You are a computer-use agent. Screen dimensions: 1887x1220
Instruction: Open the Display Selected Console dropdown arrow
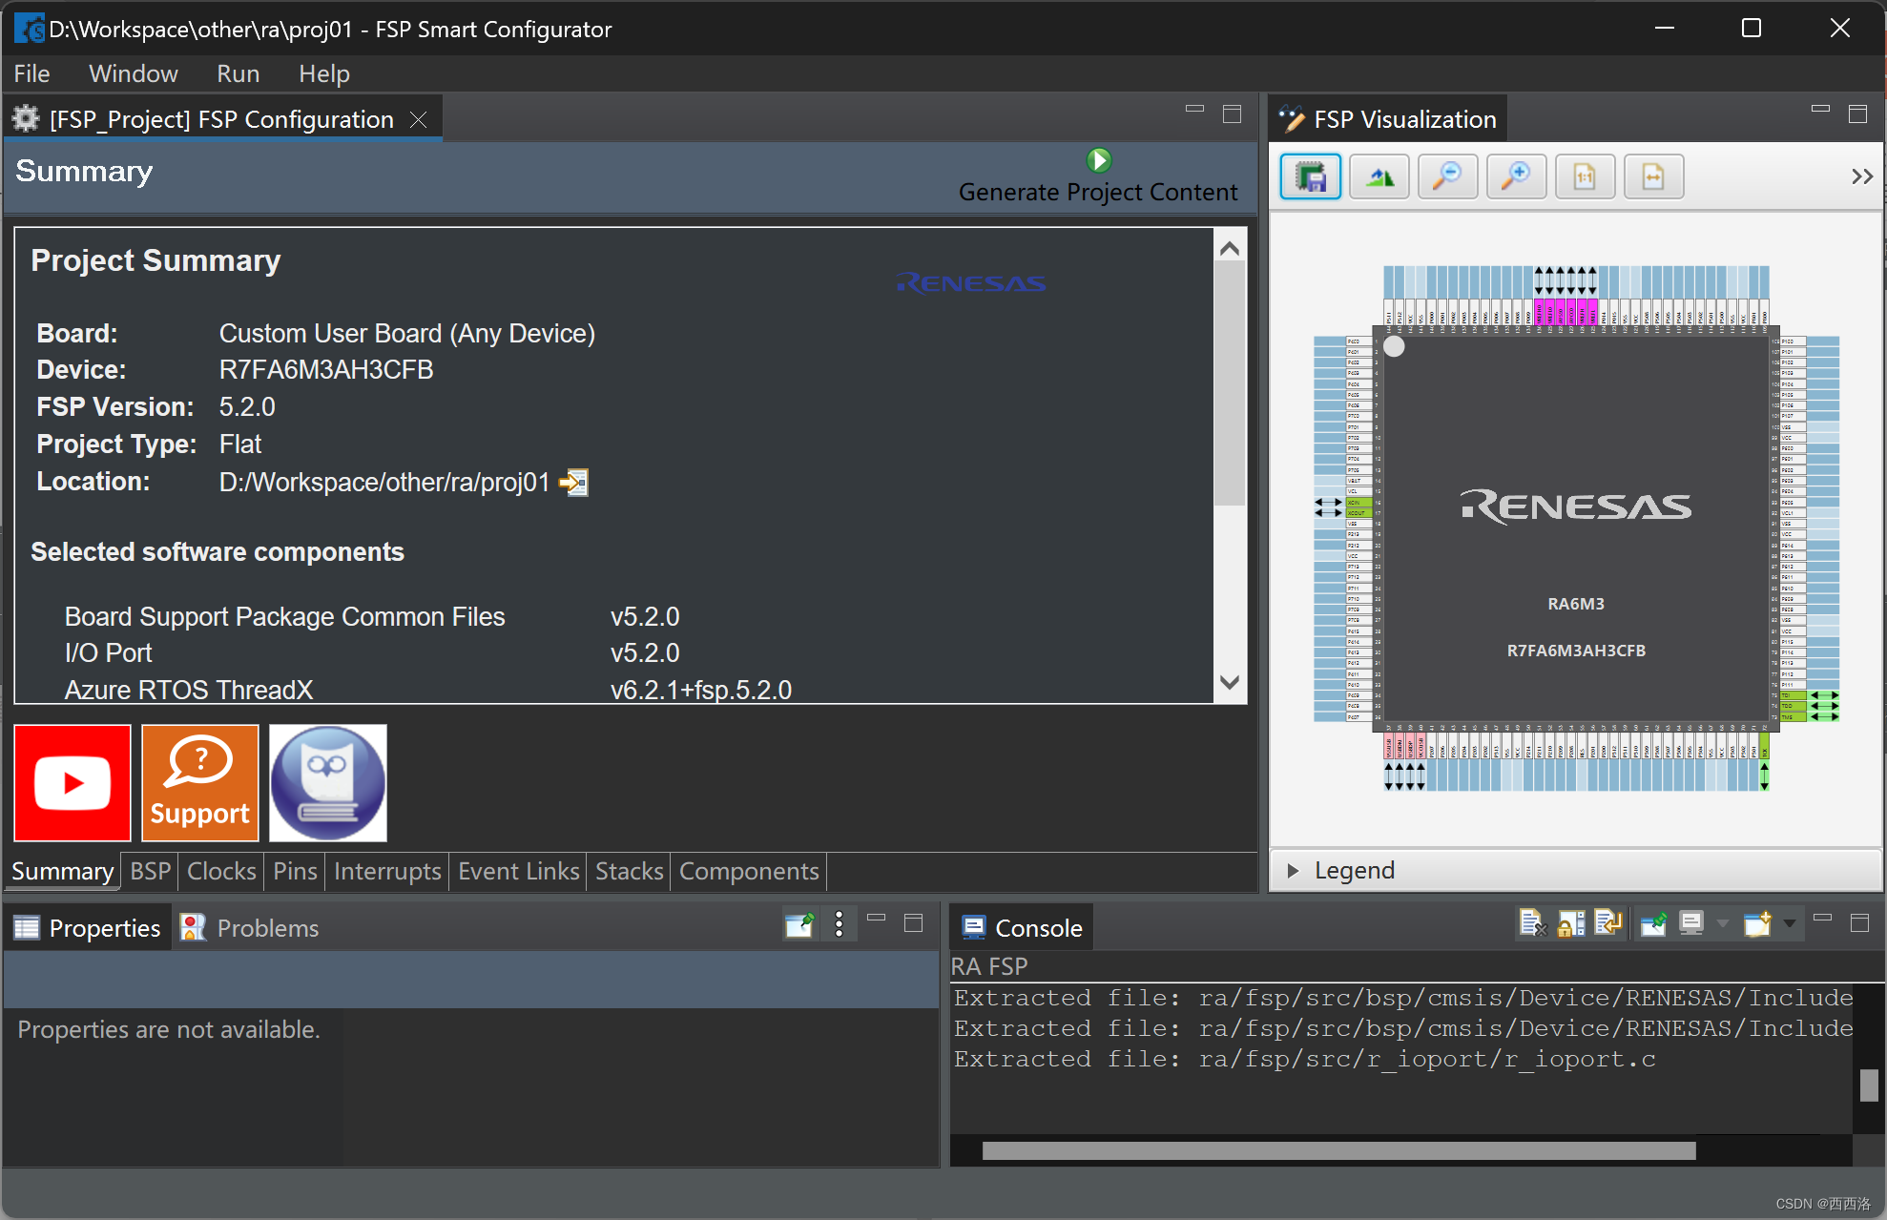1722,923
